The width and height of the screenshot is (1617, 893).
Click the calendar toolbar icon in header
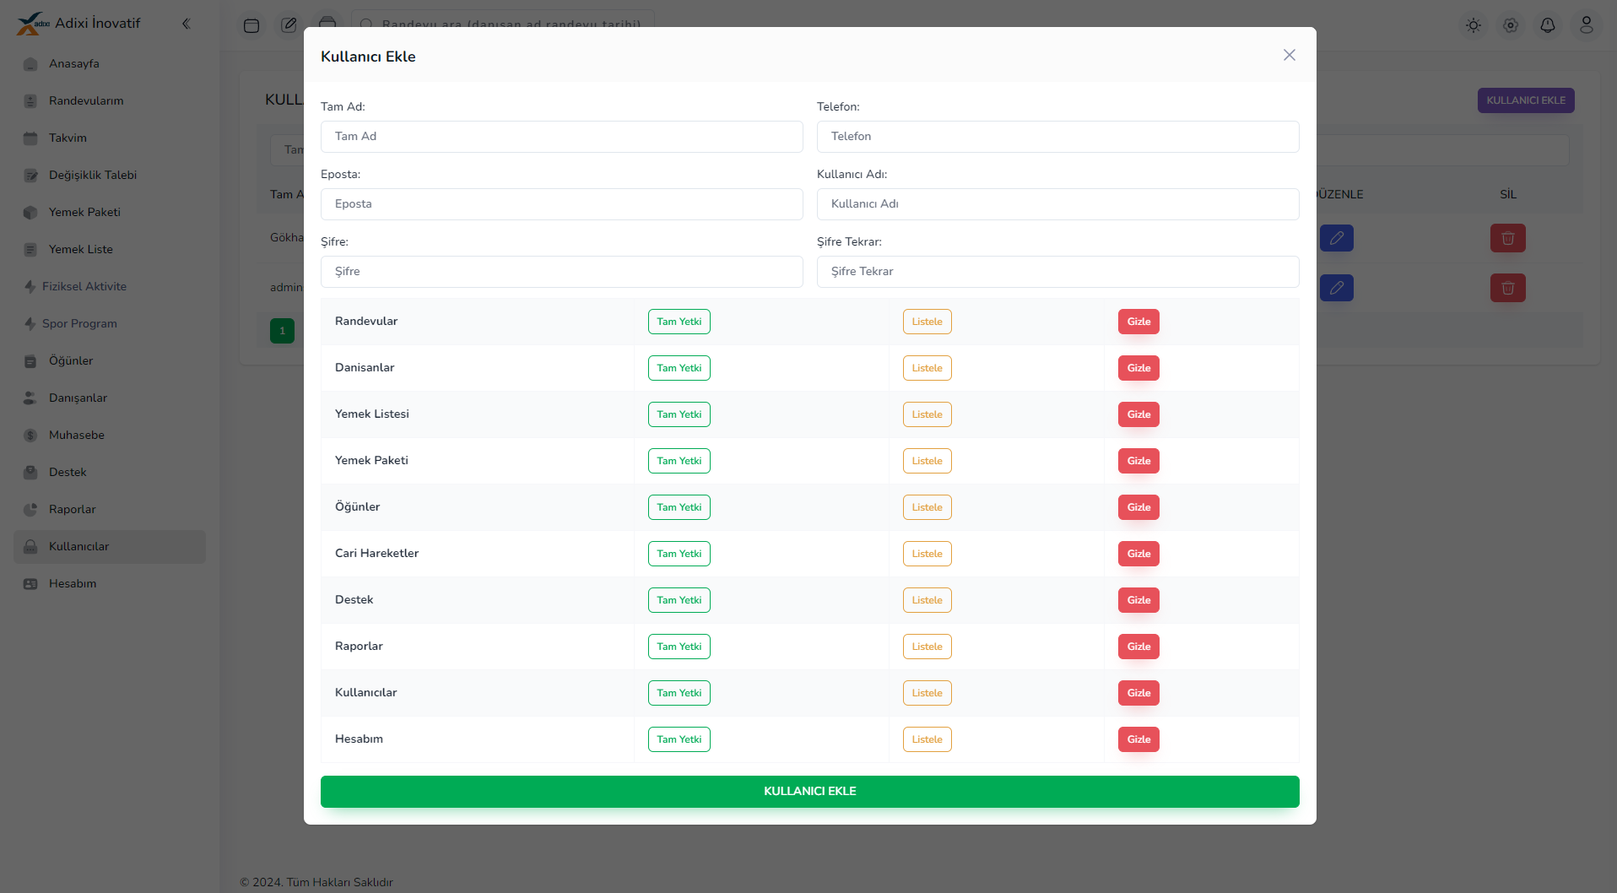(x=251, y=25)
